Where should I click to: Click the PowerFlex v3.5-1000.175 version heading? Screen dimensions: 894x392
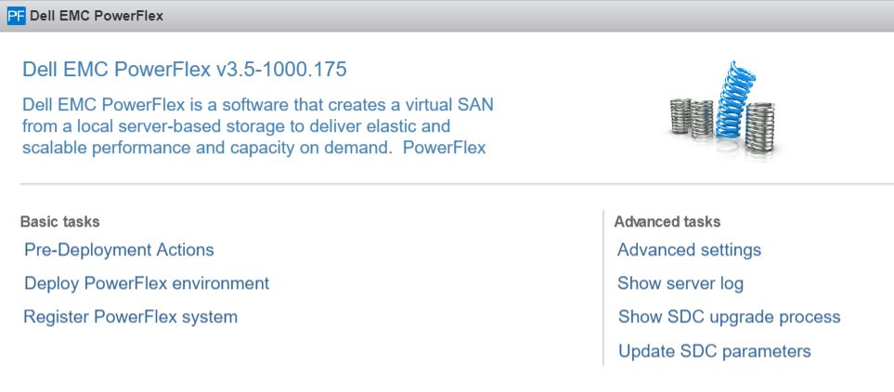click(x=184, y=70)
